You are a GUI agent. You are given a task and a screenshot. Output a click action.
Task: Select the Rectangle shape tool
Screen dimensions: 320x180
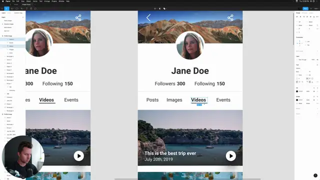coord(17,8)
